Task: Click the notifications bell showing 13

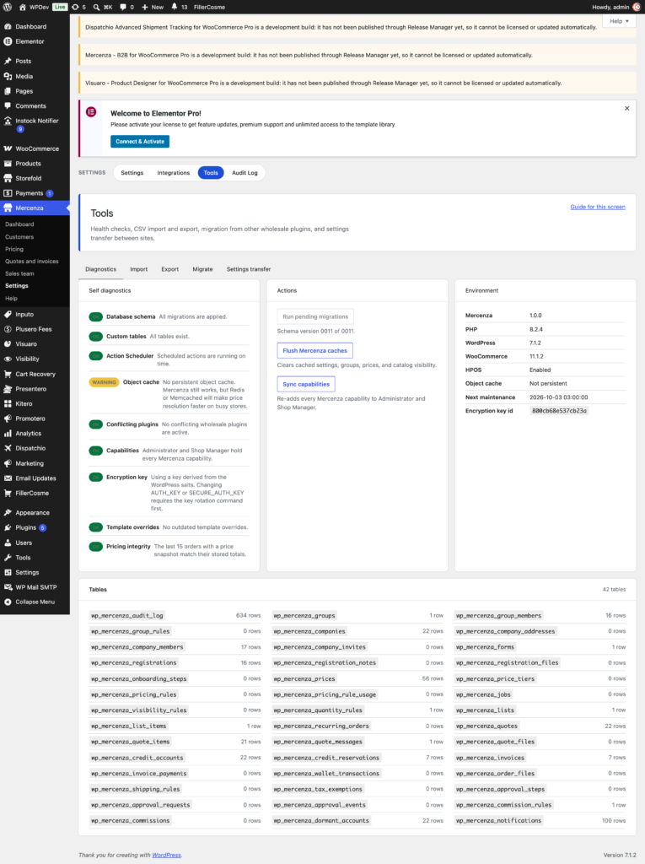Action: [179, 7]
